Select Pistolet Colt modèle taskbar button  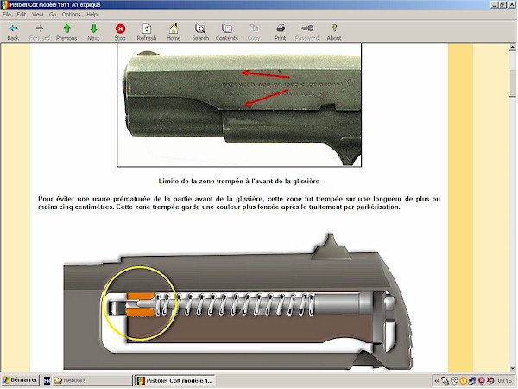(174, 380)
